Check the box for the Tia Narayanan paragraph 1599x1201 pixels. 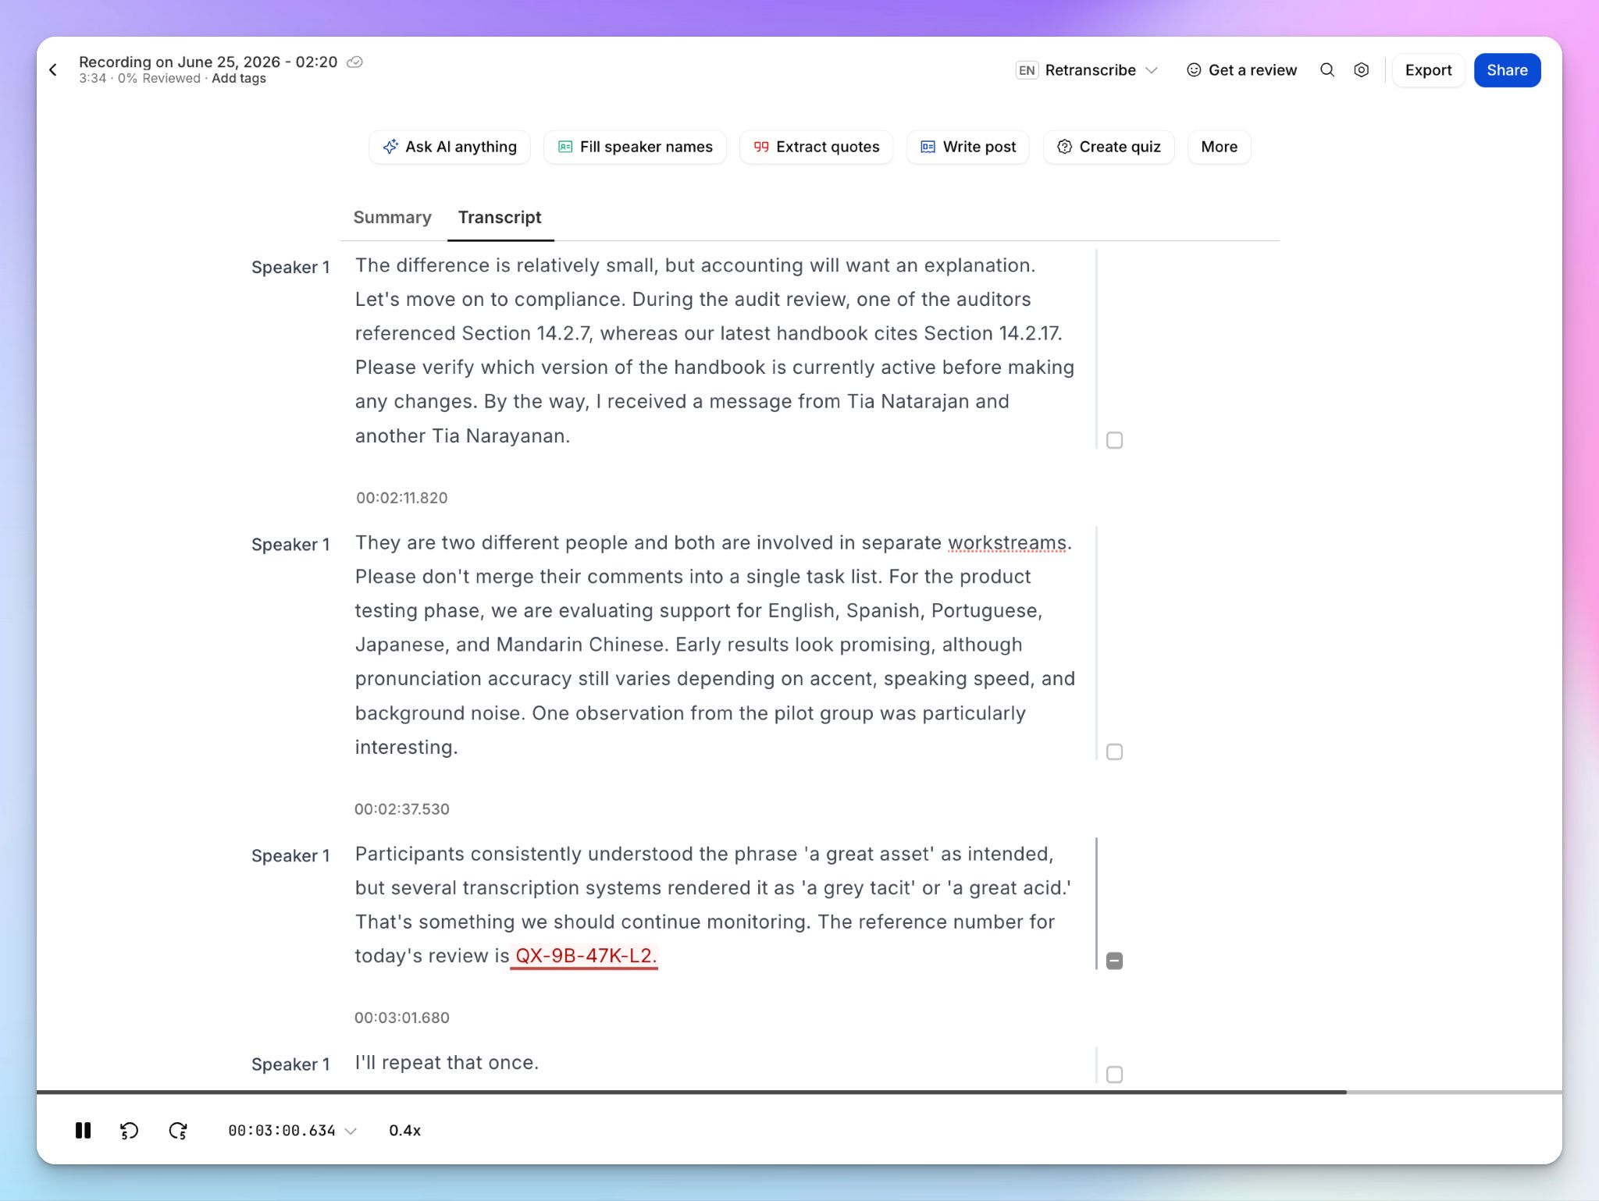[x=1114, y=440]
